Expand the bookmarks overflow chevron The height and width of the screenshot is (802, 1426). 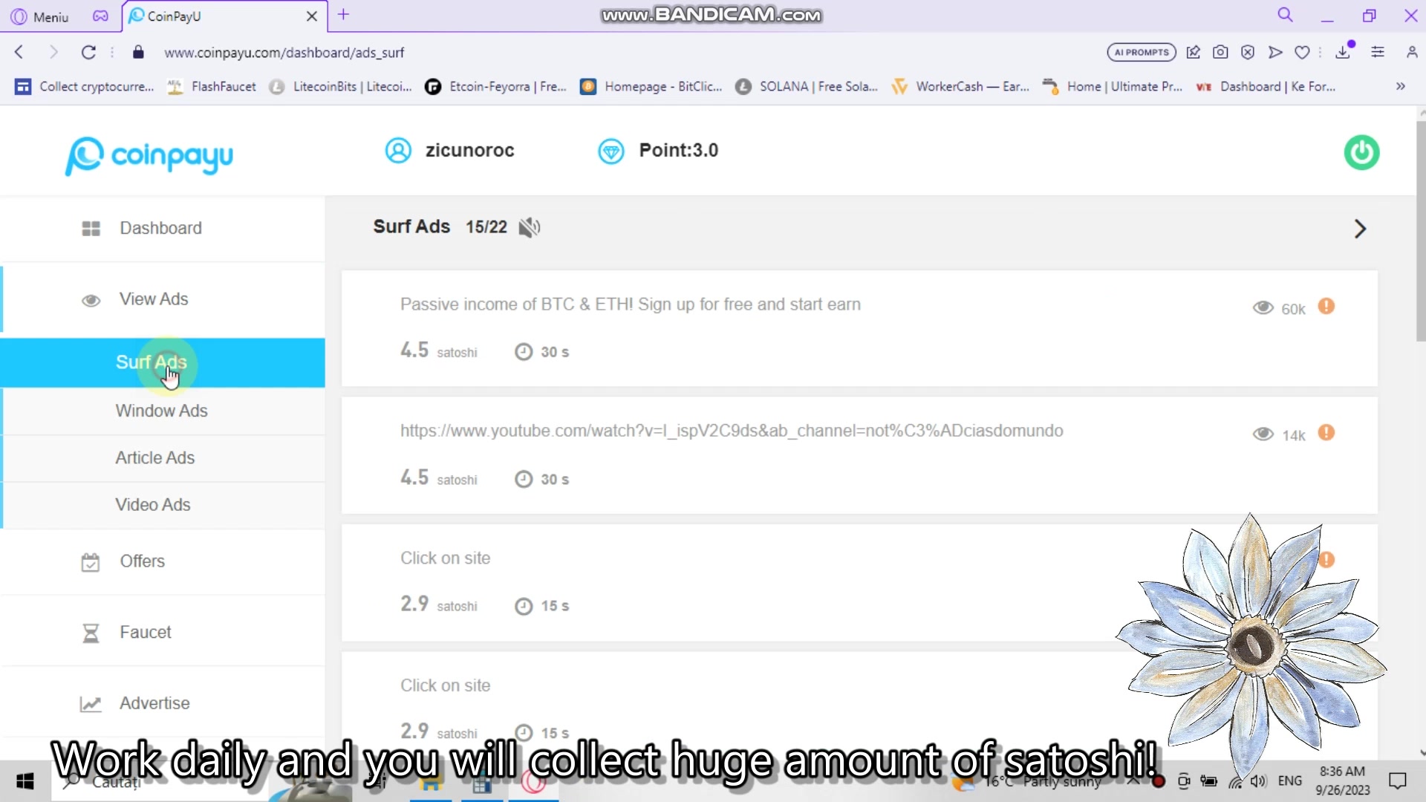pyautogui.click(x=1400, y=86)
